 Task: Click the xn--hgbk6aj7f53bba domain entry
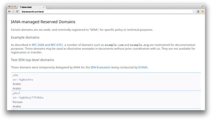coord(28,97)
